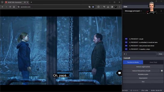Click the 00:19:25 stream timer
The image size is (164, 92).
click(x=125, y=90)
